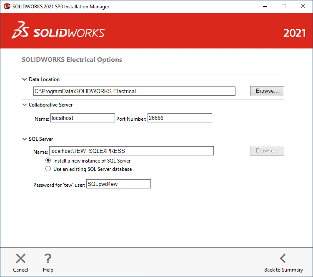Click the Cancel X icon
This screenshot has height=277, width=313.
[x=20, y=258]
